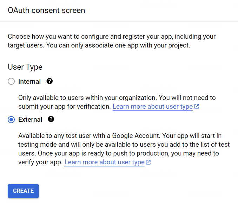Open the help icon next to External

click(x=51, y=119)
